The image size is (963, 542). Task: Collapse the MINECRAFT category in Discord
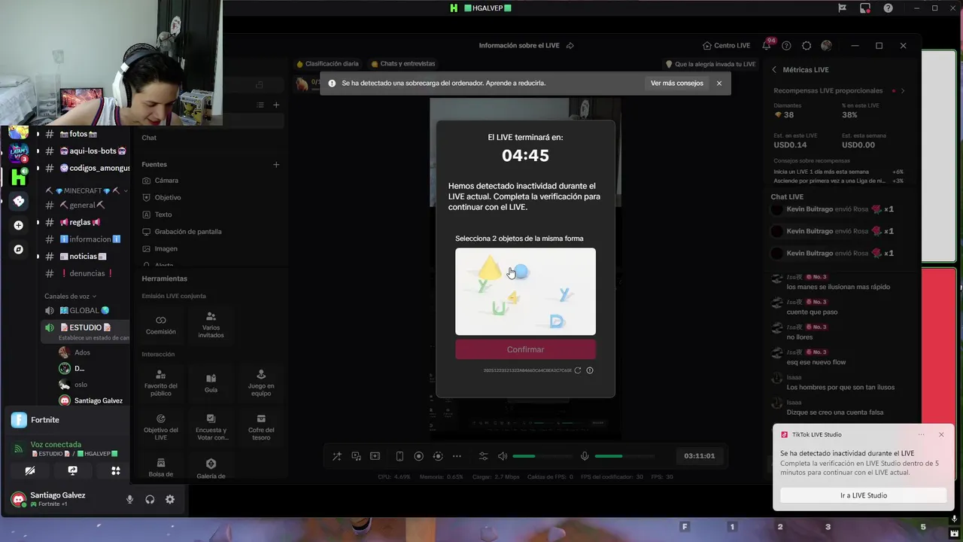(85, 191)
